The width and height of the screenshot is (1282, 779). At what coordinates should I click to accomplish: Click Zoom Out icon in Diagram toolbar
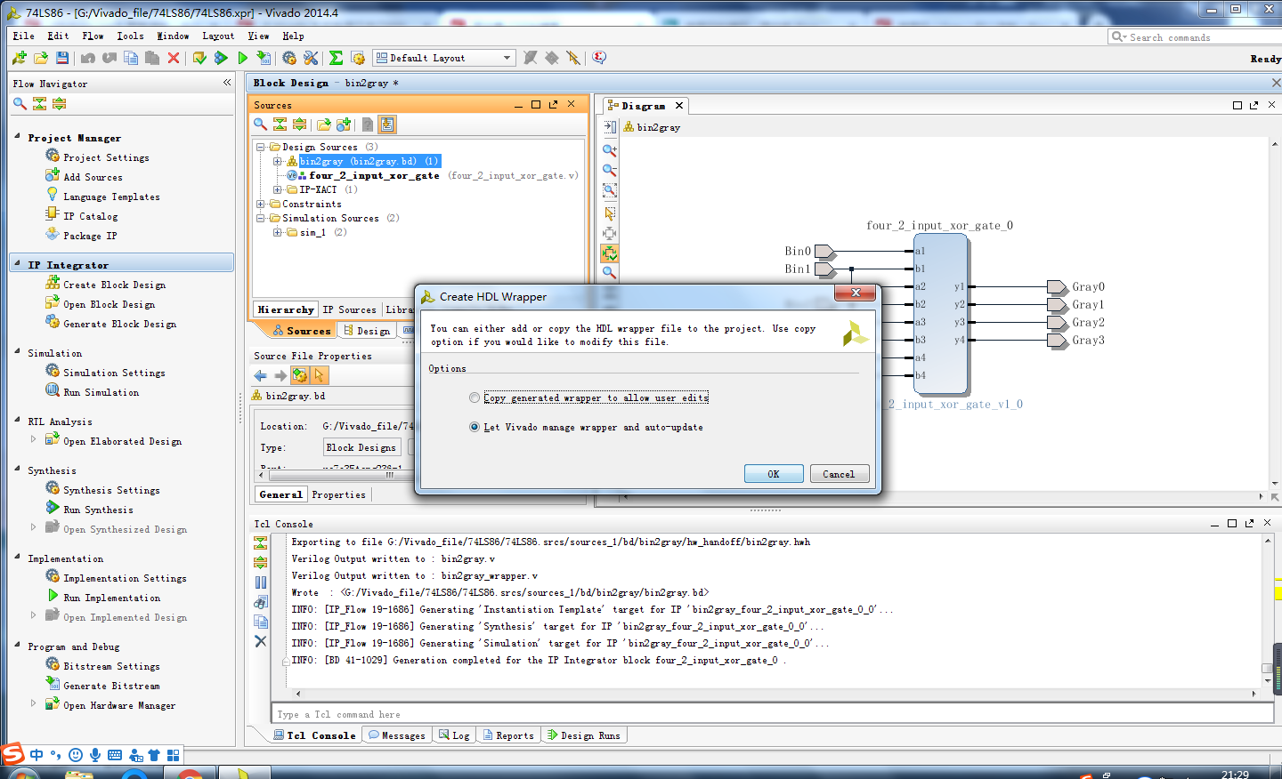610,170
